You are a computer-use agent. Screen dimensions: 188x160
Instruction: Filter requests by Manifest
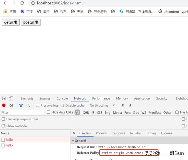(155, 112)
